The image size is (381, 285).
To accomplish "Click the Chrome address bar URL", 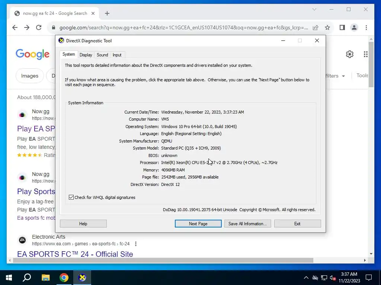I will [184, 27].
